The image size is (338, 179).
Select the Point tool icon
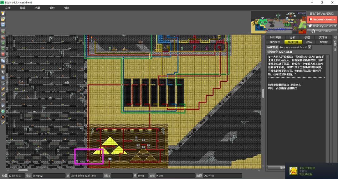click(x=3, y=106)
